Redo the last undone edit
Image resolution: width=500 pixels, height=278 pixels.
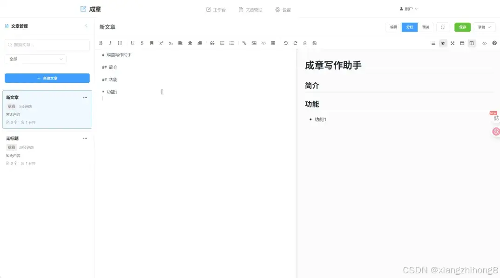pos(295,43)
